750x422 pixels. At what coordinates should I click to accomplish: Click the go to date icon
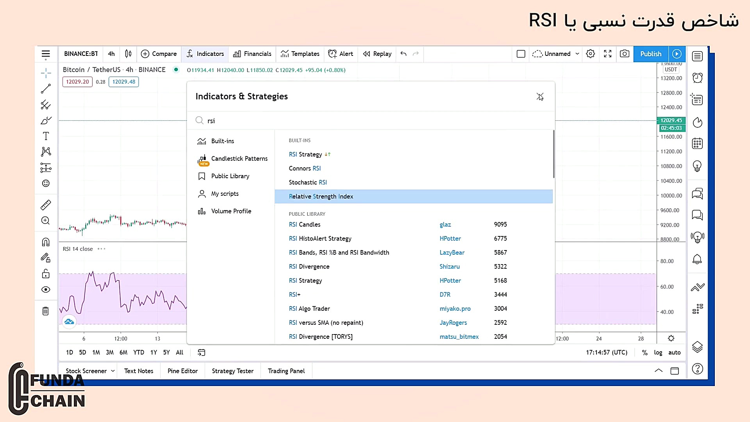202,352
